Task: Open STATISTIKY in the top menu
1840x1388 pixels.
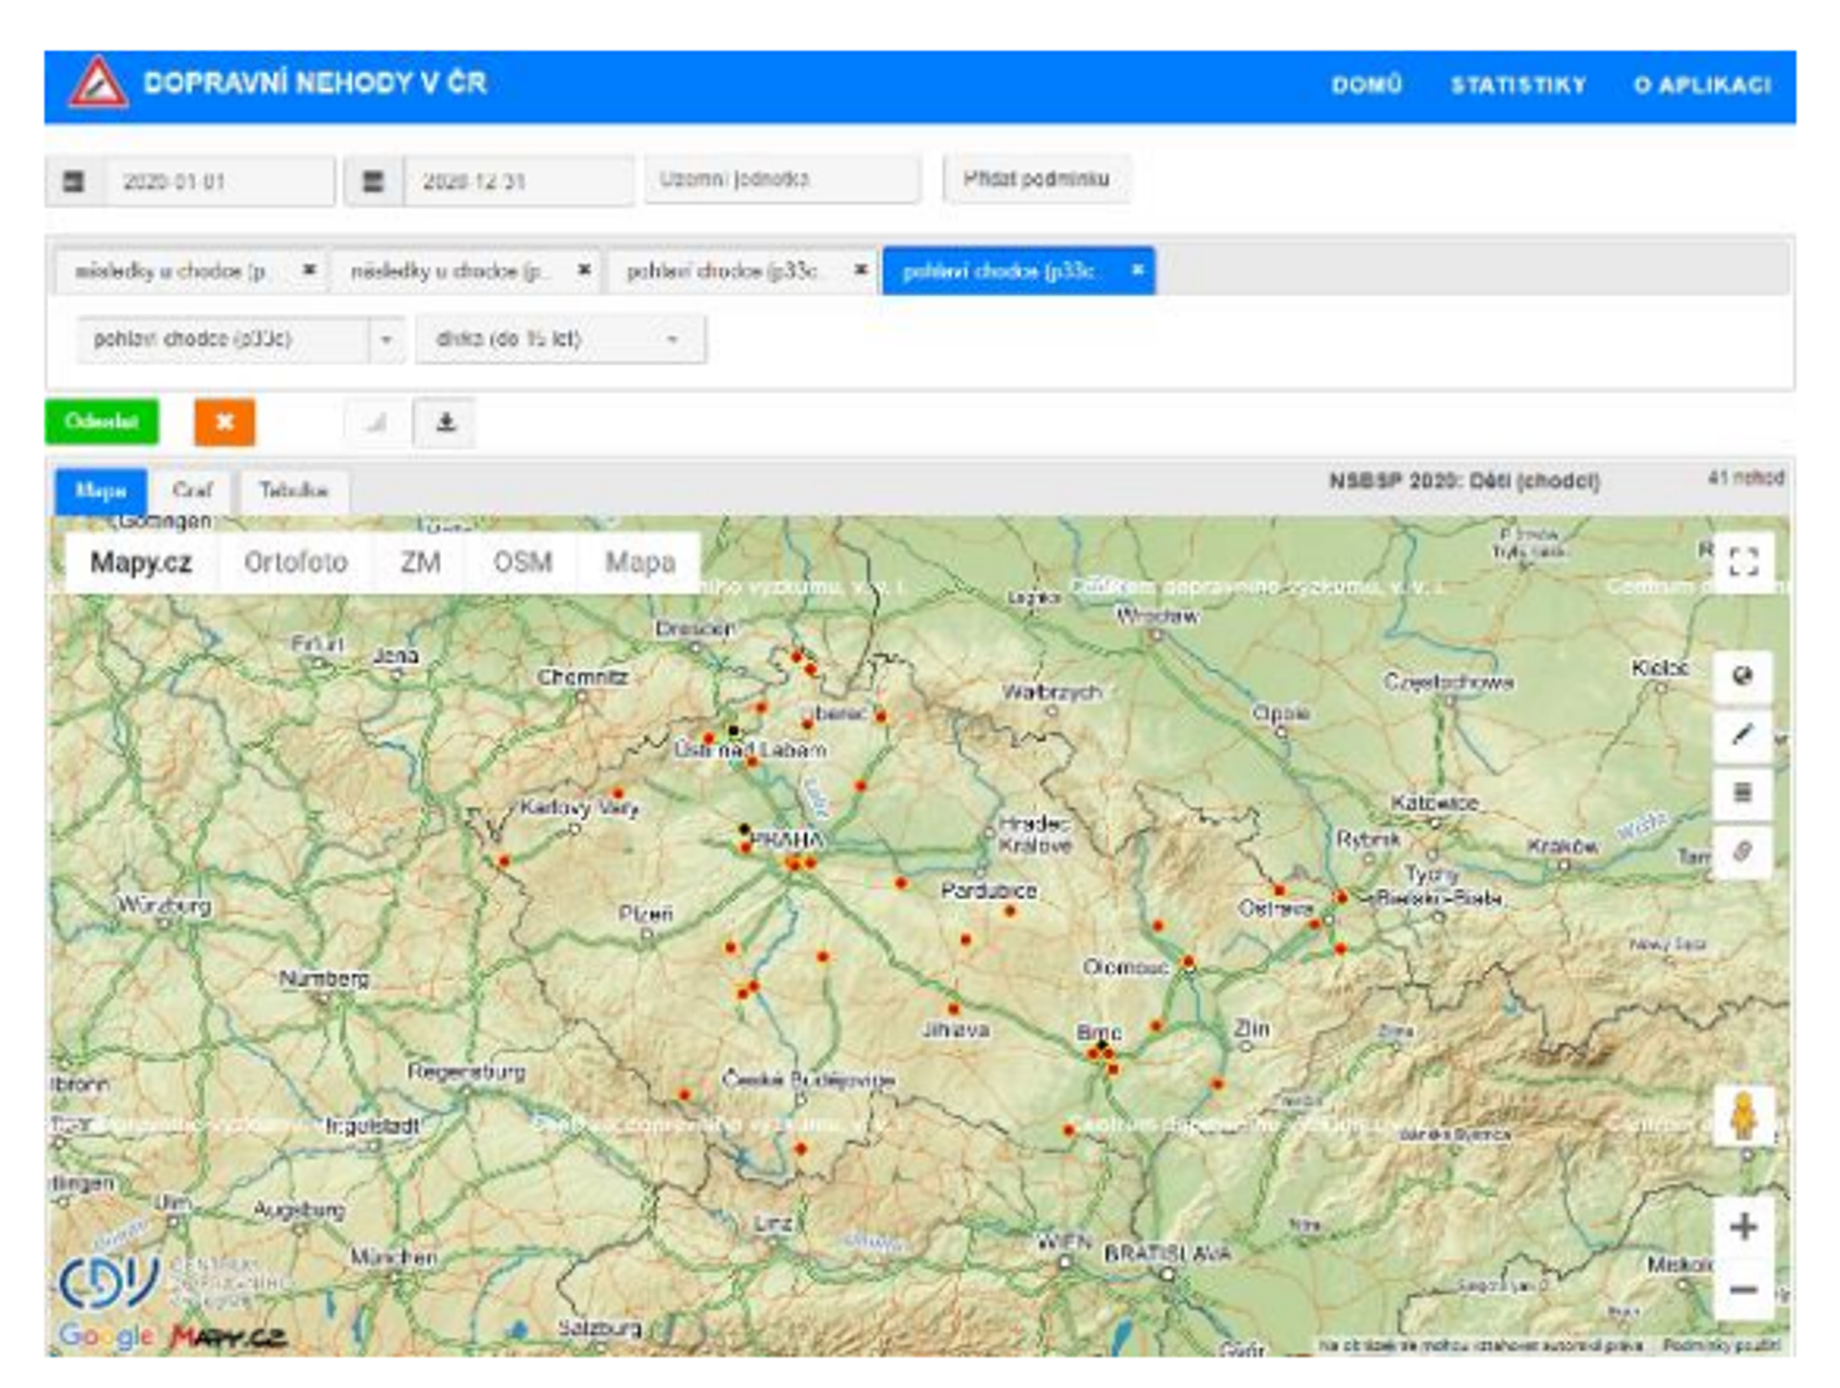Action: tap(1518, 86)
